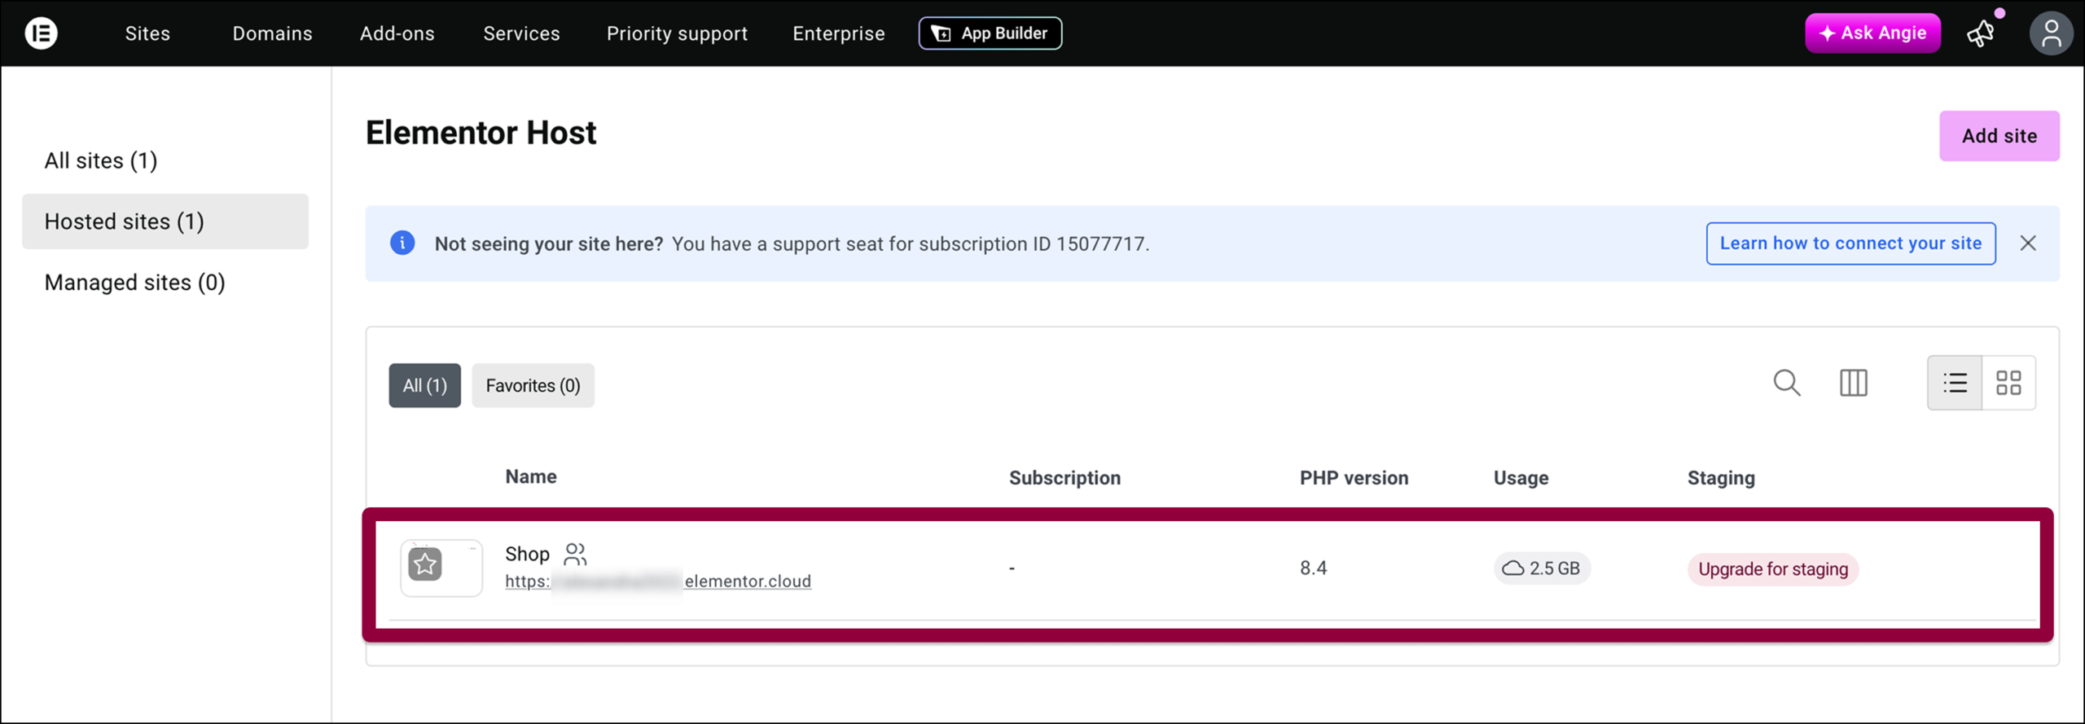Click the PHP version value 8.4

coord(1313,568)
